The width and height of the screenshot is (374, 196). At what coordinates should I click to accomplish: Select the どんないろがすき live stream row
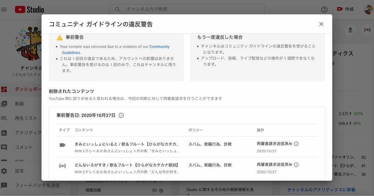click(x=187, y=168)
